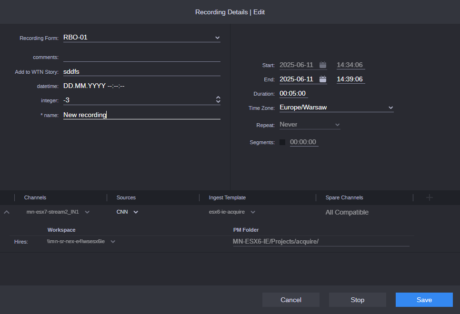Click the PM Folder path field
The height and width of the screenshot is (314, 460).
coord(321,242)
